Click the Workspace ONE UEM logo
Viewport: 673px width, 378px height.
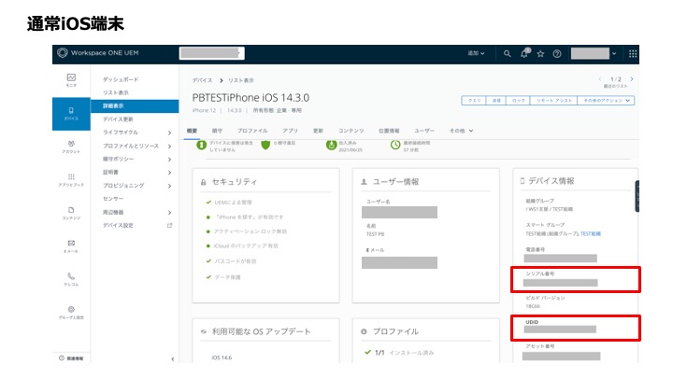click(98, 52)
